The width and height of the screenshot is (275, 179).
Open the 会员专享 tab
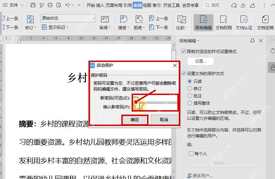[190, 5]
